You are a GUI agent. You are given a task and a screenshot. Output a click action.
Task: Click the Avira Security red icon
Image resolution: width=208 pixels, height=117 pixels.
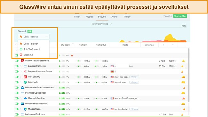tap(25, 77)
